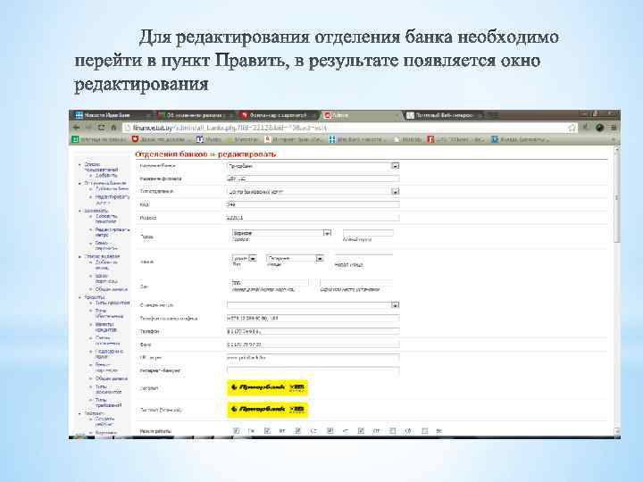
Task: Click the house number input field
Action: (x=270, y=282)
